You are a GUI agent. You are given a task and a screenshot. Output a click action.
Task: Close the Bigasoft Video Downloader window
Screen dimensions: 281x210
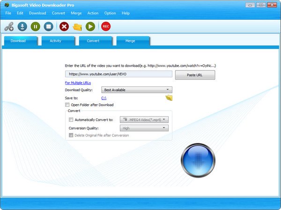pos(272,5)
